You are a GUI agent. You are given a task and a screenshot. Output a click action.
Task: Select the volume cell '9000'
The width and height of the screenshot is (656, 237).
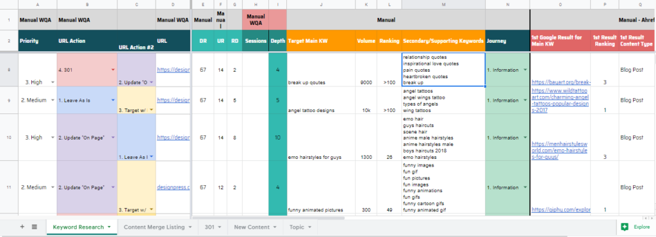[x=366, y=69]
